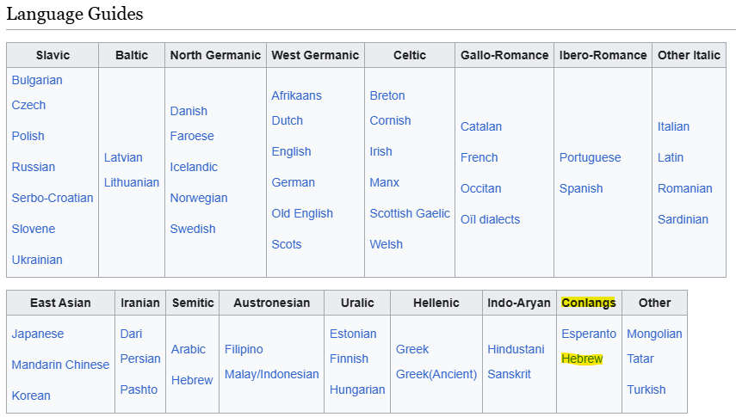Image resolution: width=736 pixels, height=417 pixels.
Task: Select the Oïl dialects link
Action: click(x=490, y=219)
